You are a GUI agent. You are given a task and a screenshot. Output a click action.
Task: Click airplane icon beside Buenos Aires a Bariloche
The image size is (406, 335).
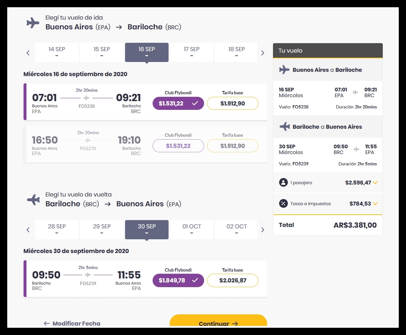pyautogui.click(x=284, y=70)
